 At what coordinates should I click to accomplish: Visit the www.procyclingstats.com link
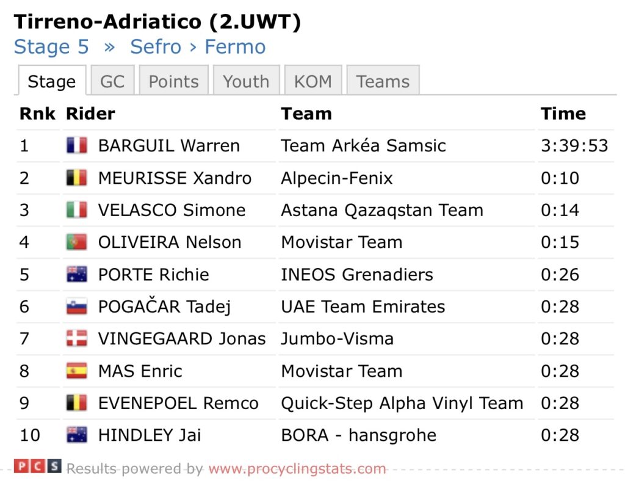297,469
